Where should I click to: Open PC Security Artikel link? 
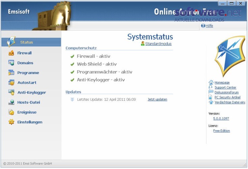point(227,97)
